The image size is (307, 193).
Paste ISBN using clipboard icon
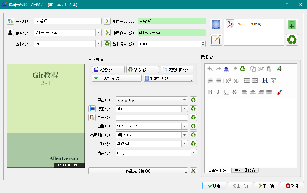[x=92, y=117]
